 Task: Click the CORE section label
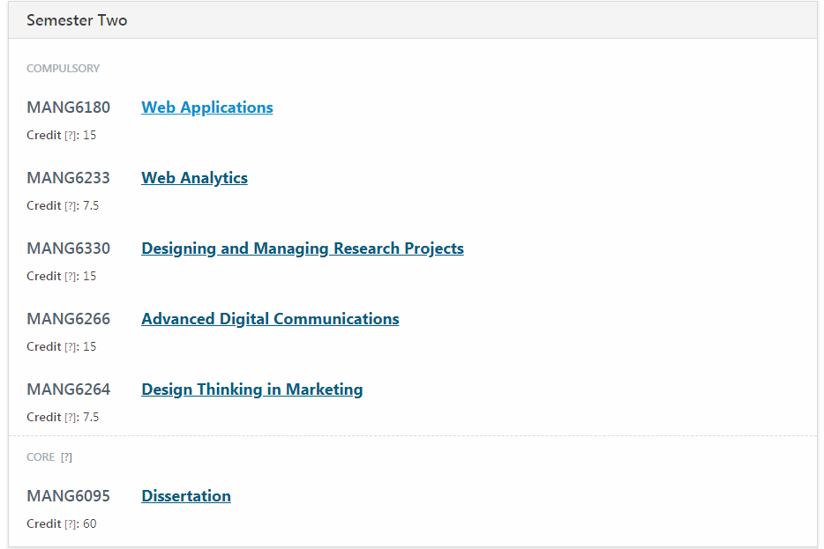pyautogui.click(x=41, y=457)
